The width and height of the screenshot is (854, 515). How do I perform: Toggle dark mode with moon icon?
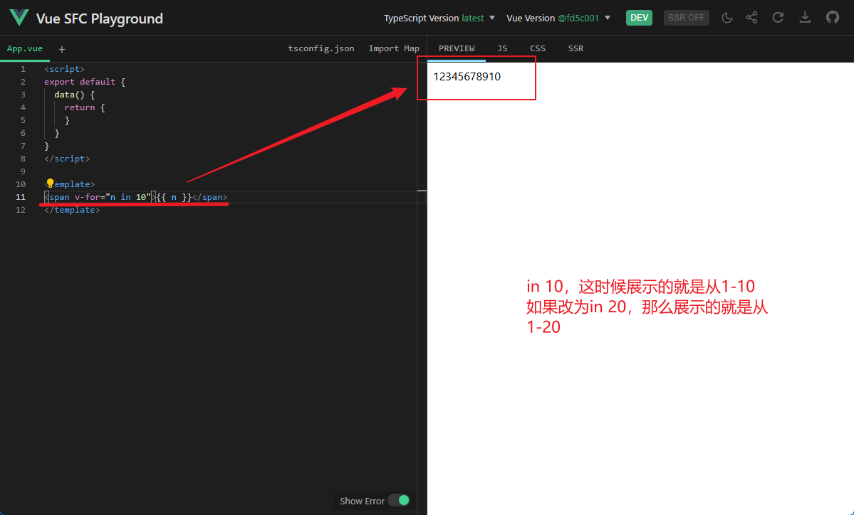tap(727, 18)
